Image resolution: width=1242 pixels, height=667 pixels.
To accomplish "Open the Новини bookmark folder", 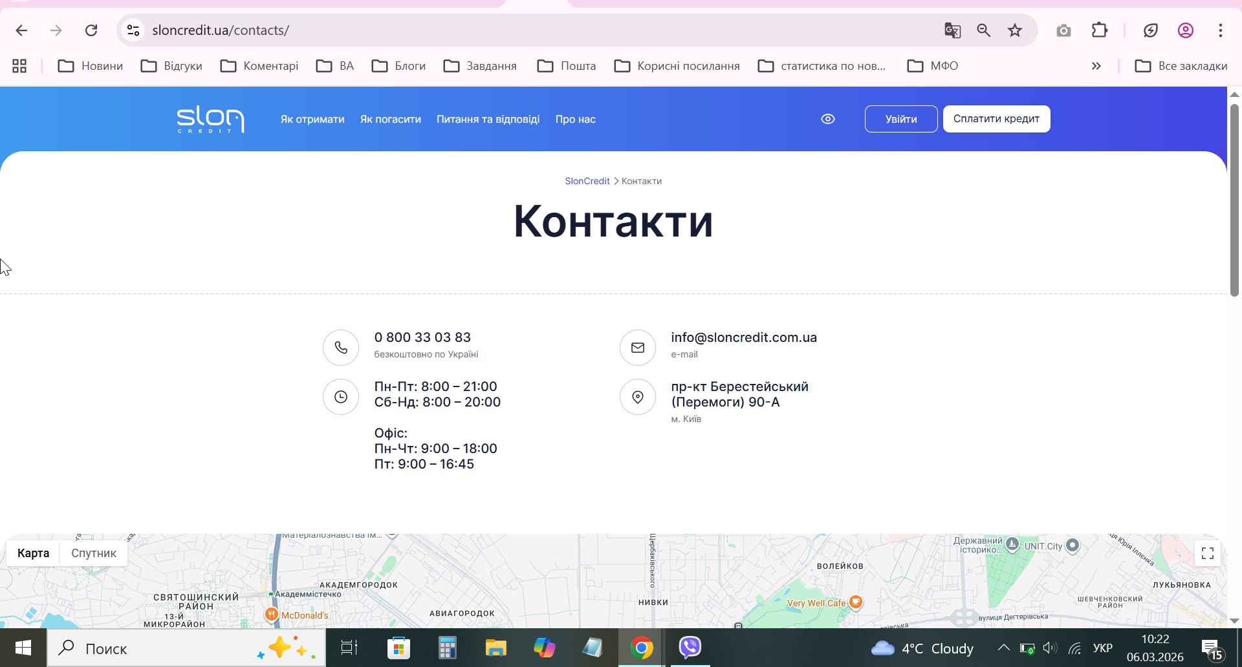I will [91, 66].
